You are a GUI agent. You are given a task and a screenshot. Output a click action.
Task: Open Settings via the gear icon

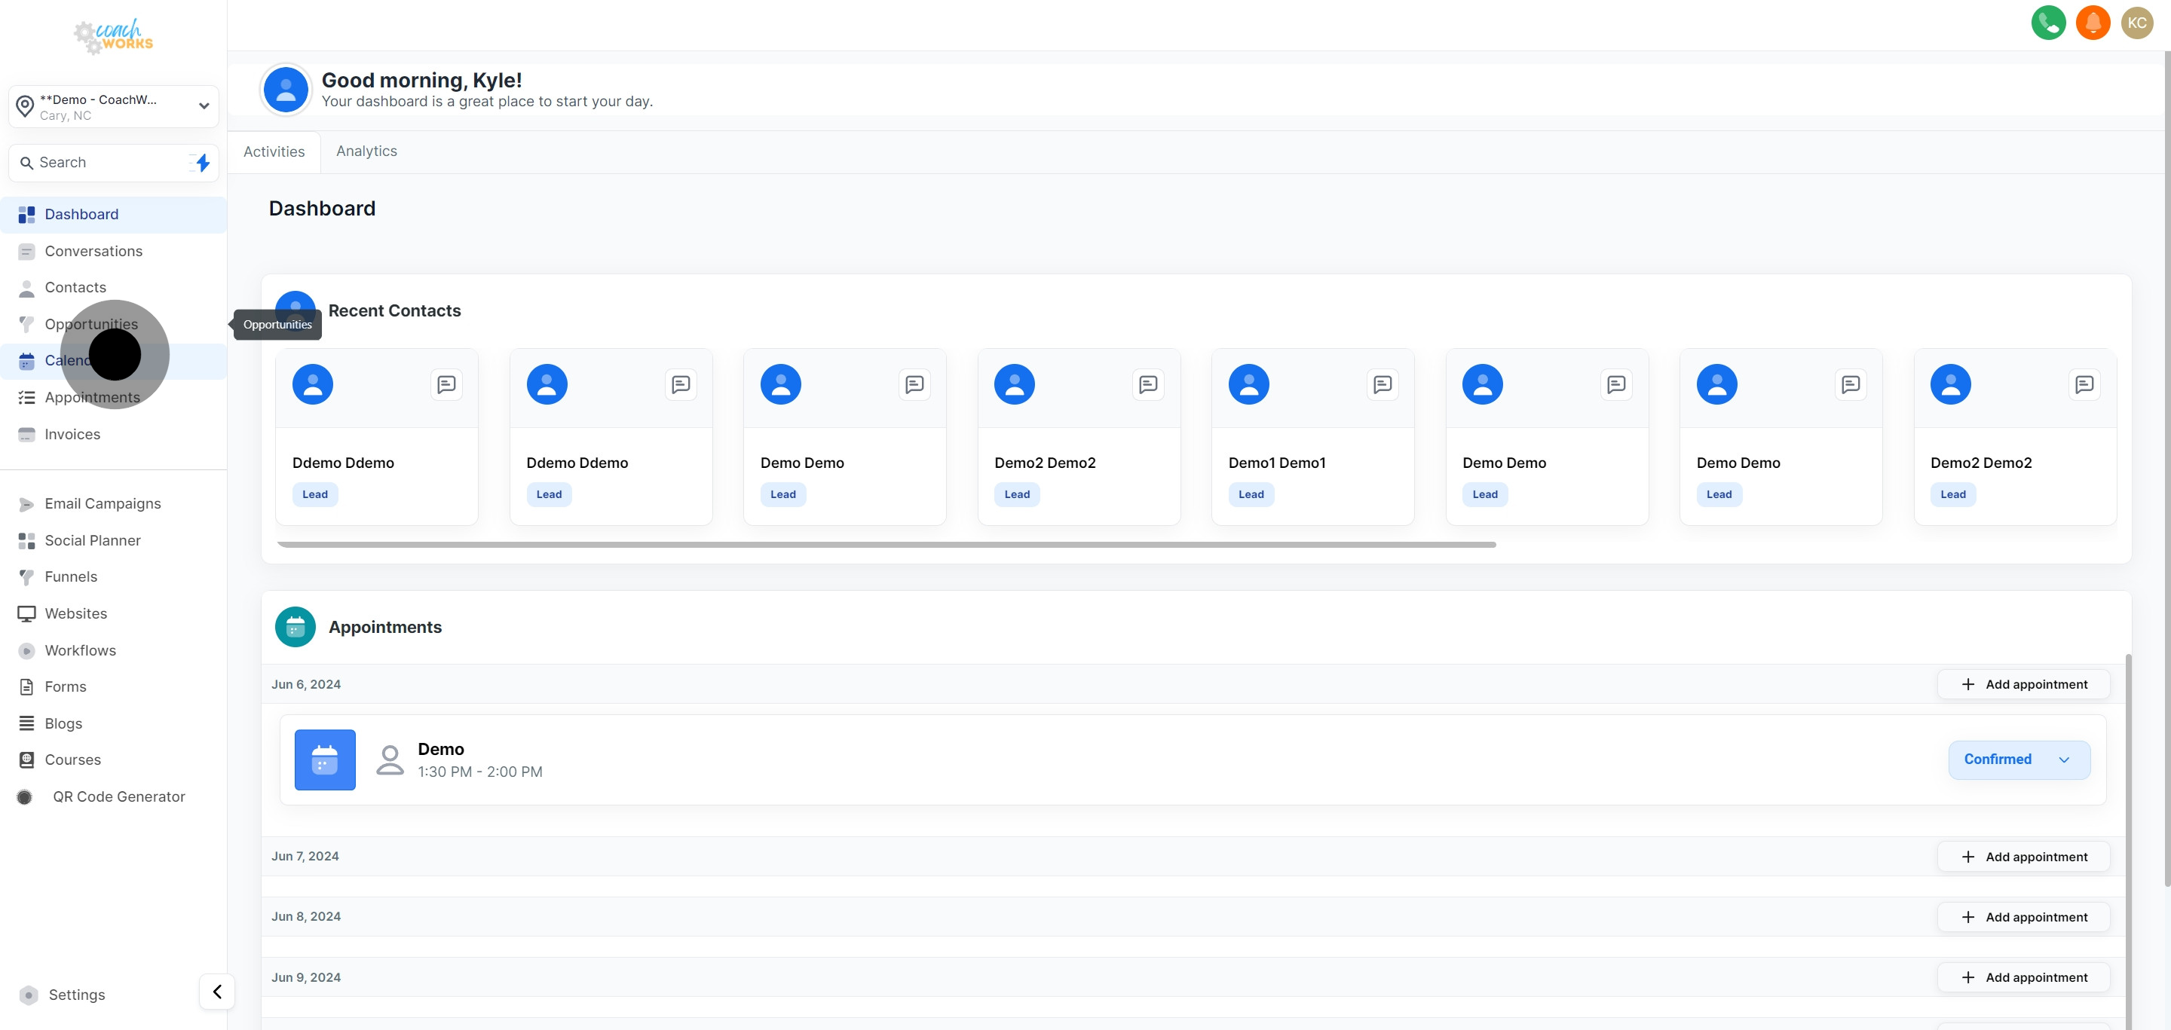[29, 995]
